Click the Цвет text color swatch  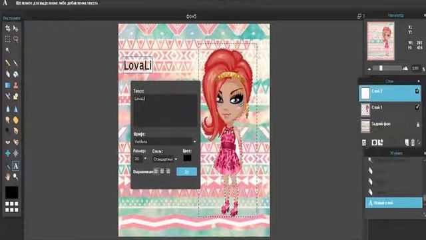pos(187,158)
